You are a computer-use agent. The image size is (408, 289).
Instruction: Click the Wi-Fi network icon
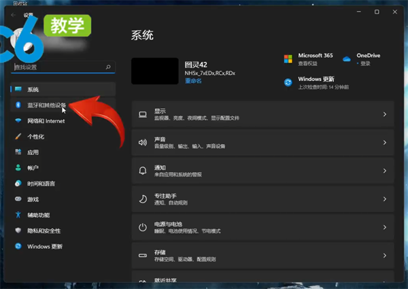(x=18, y=120)
